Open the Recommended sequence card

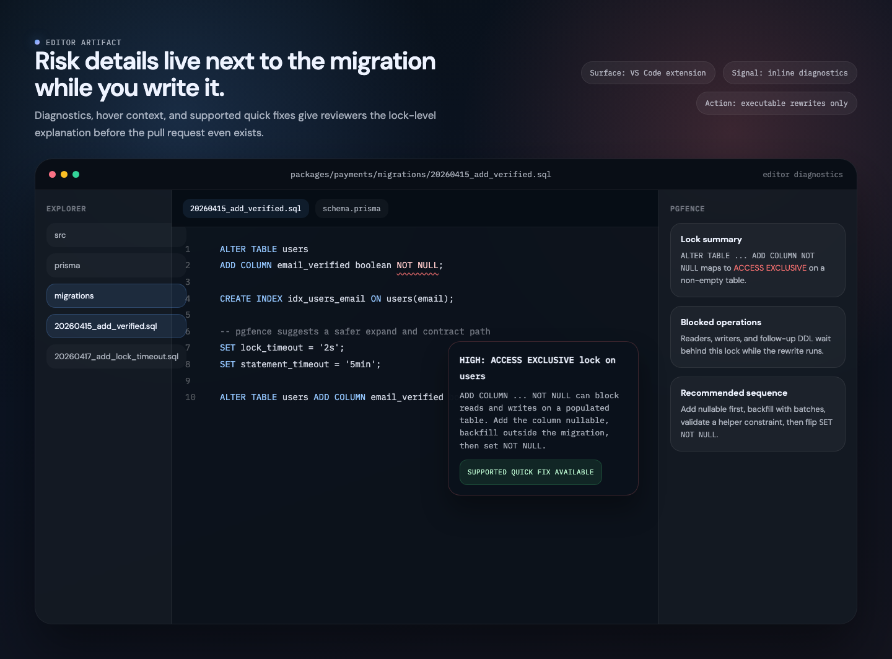(x=757, y=414)
